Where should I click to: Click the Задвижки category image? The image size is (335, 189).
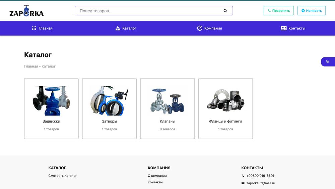pos(51,101)
